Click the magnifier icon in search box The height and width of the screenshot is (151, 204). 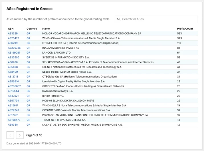tap(119, 19)
